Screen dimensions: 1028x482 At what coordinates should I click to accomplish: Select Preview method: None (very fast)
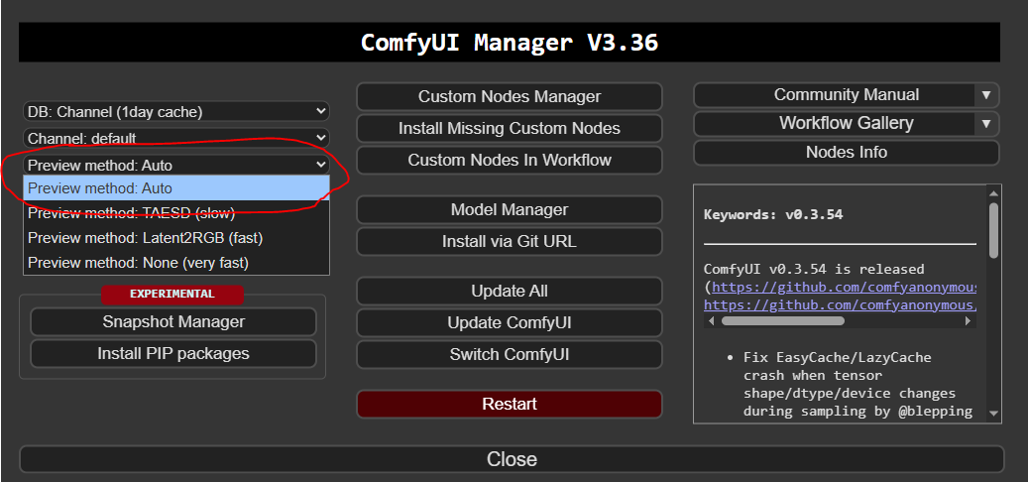click(176, 262)
